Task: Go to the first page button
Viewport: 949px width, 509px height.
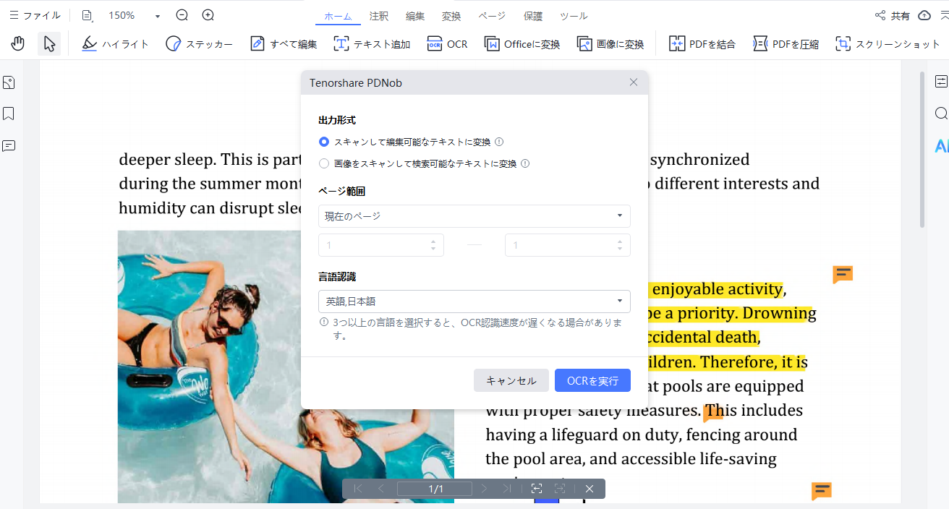Action: tap(358, 489)
